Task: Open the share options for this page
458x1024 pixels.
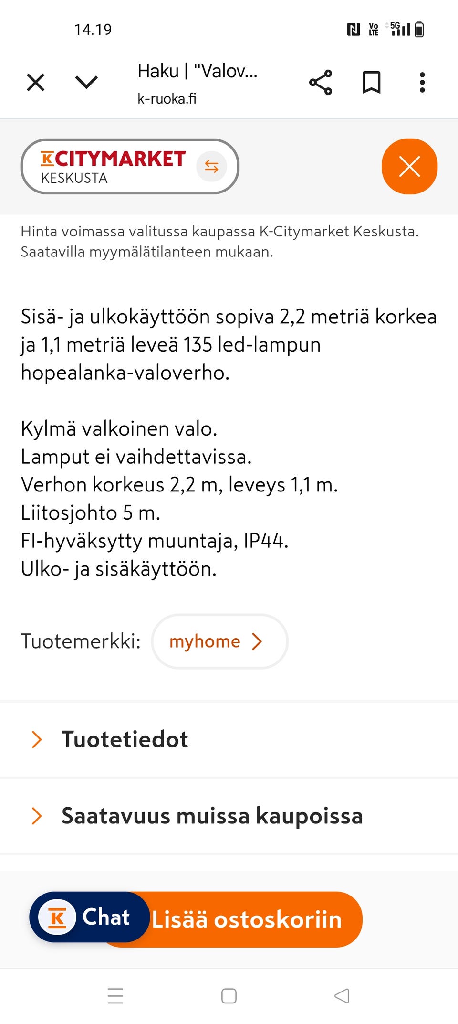Action: click(x=321, y=82)
